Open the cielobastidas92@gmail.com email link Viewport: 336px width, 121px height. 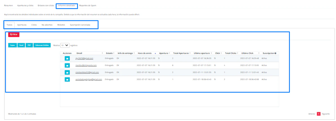click(x=87, y=72)
